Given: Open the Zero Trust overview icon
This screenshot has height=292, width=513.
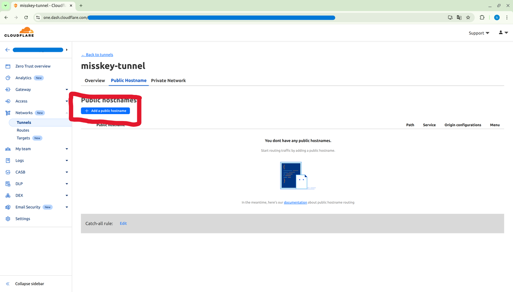Looking at the screenshot, I should tap(8, 66).
